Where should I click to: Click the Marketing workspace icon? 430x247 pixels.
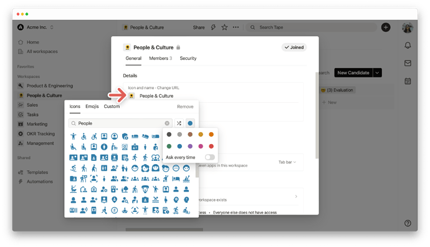21,124
